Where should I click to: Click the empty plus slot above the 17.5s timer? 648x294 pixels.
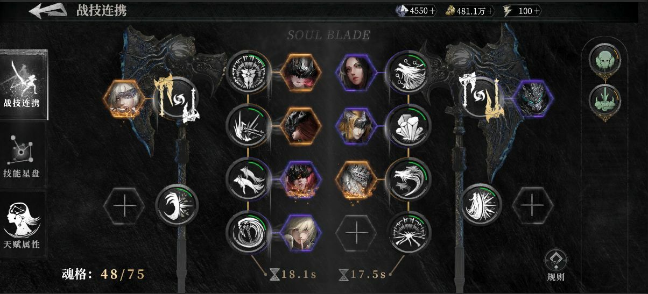356,233
